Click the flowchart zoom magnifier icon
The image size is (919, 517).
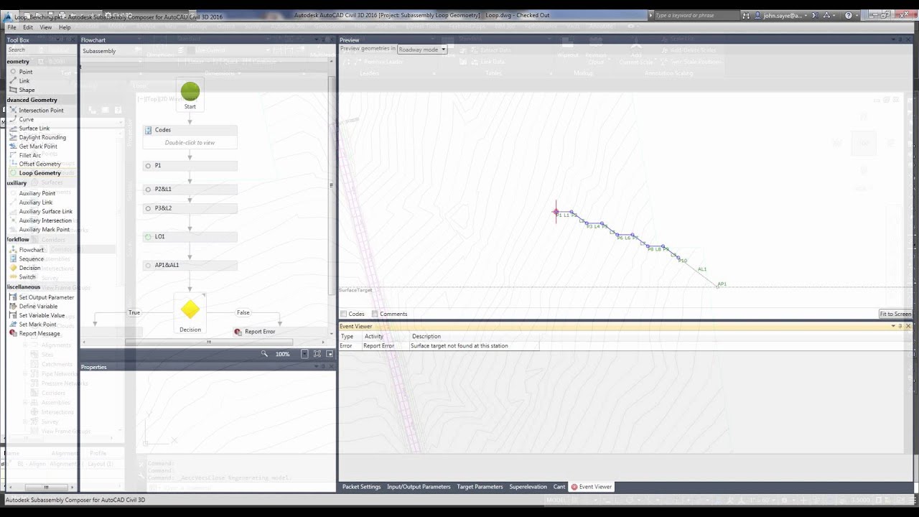pos(264,354)
